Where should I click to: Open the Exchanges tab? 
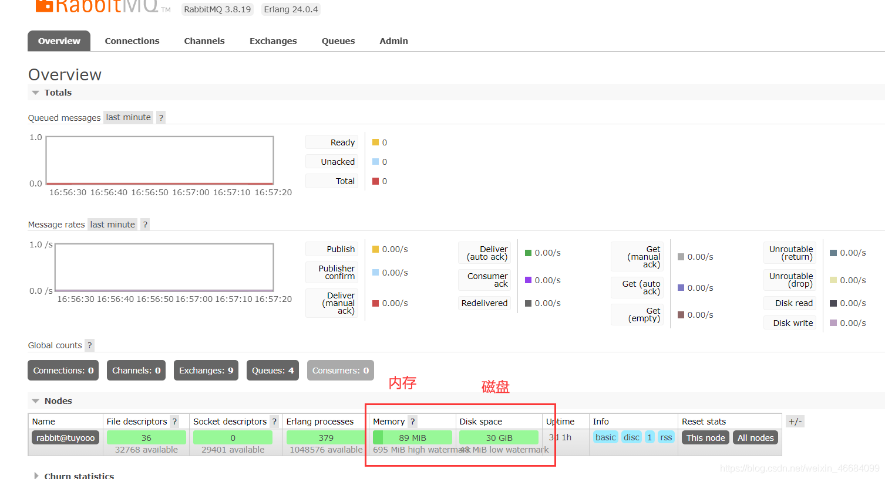(273, 41)
